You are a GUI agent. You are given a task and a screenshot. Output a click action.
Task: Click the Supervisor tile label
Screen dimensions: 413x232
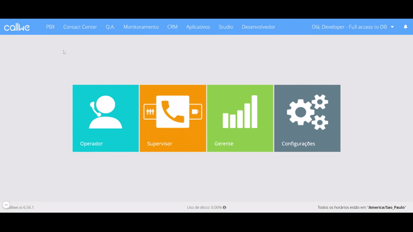[160, 144]
